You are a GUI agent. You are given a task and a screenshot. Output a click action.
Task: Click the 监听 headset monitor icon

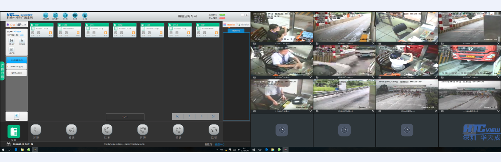pos(214,130)
